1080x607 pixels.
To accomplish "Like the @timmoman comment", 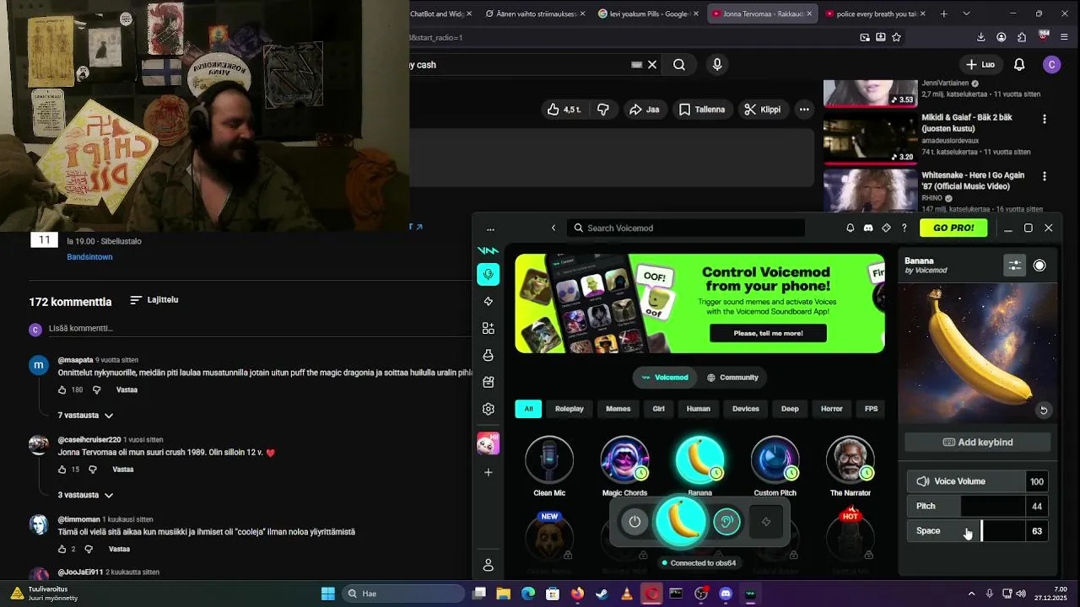I will click(x=62, y=550).
